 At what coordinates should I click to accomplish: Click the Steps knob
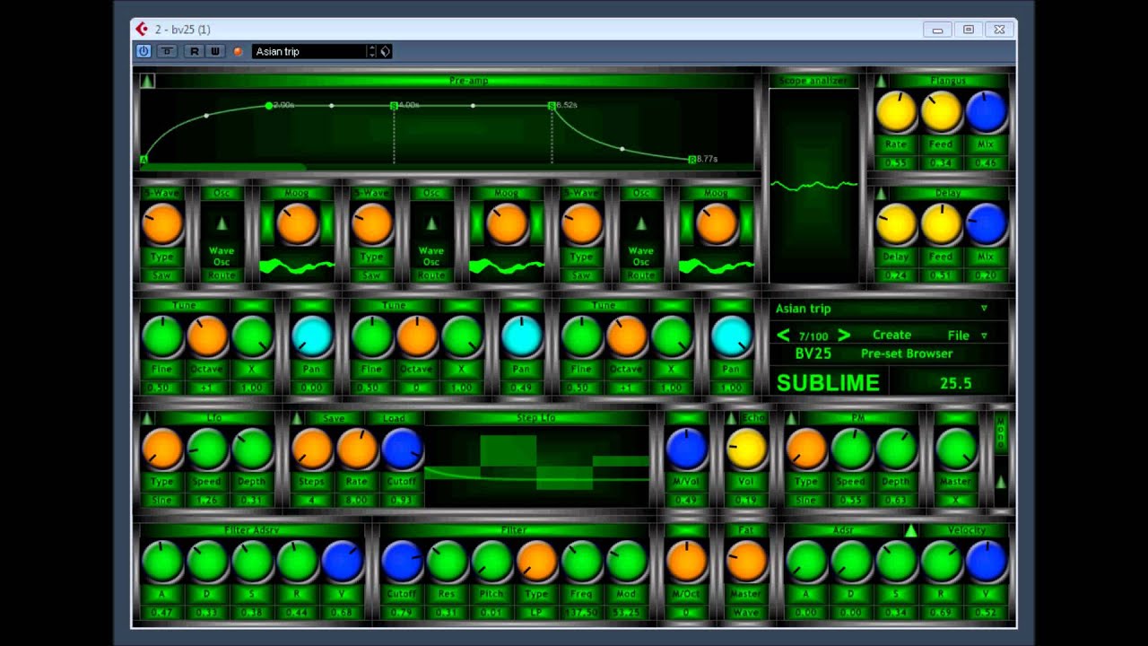(x=312, y=449)
